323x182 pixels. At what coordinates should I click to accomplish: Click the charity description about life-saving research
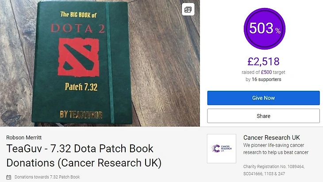tap(276, 149)
